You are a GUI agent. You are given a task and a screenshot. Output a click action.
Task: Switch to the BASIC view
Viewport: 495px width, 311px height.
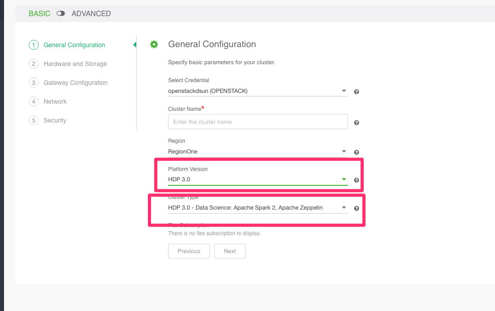click(x=39, y=13)
